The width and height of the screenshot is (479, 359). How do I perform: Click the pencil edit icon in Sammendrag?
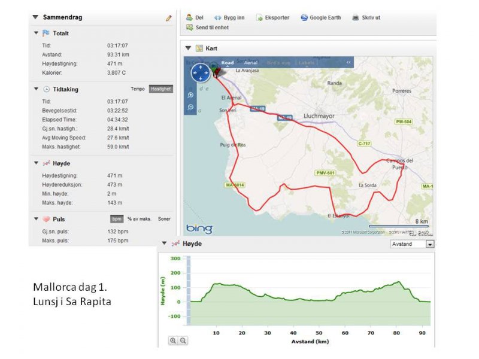(x=169, y=18)
